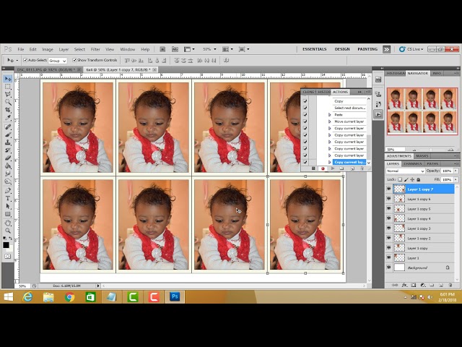Image resolution: width=462 pixels, height=347 pixels.
Task: Click the red Record button in Actions
Action: coord(323,168)
